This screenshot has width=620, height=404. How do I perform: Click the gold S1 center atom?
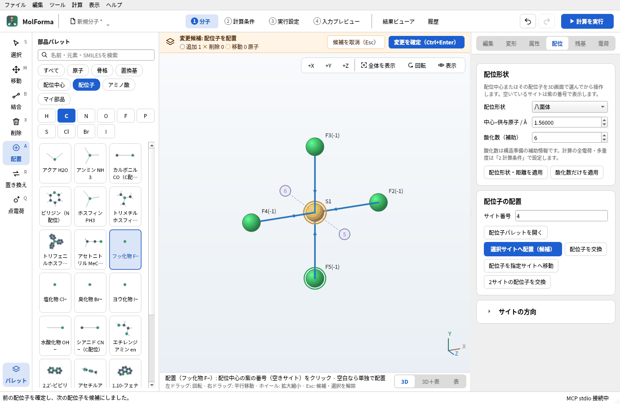point(314,212)
